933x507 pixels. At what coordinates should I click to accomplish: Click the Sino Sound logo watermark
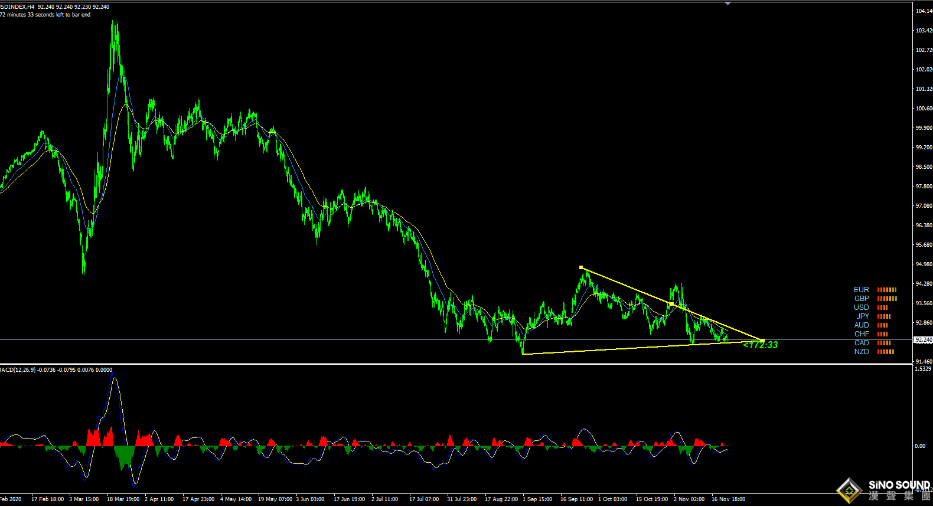click(x=884, y=490)
